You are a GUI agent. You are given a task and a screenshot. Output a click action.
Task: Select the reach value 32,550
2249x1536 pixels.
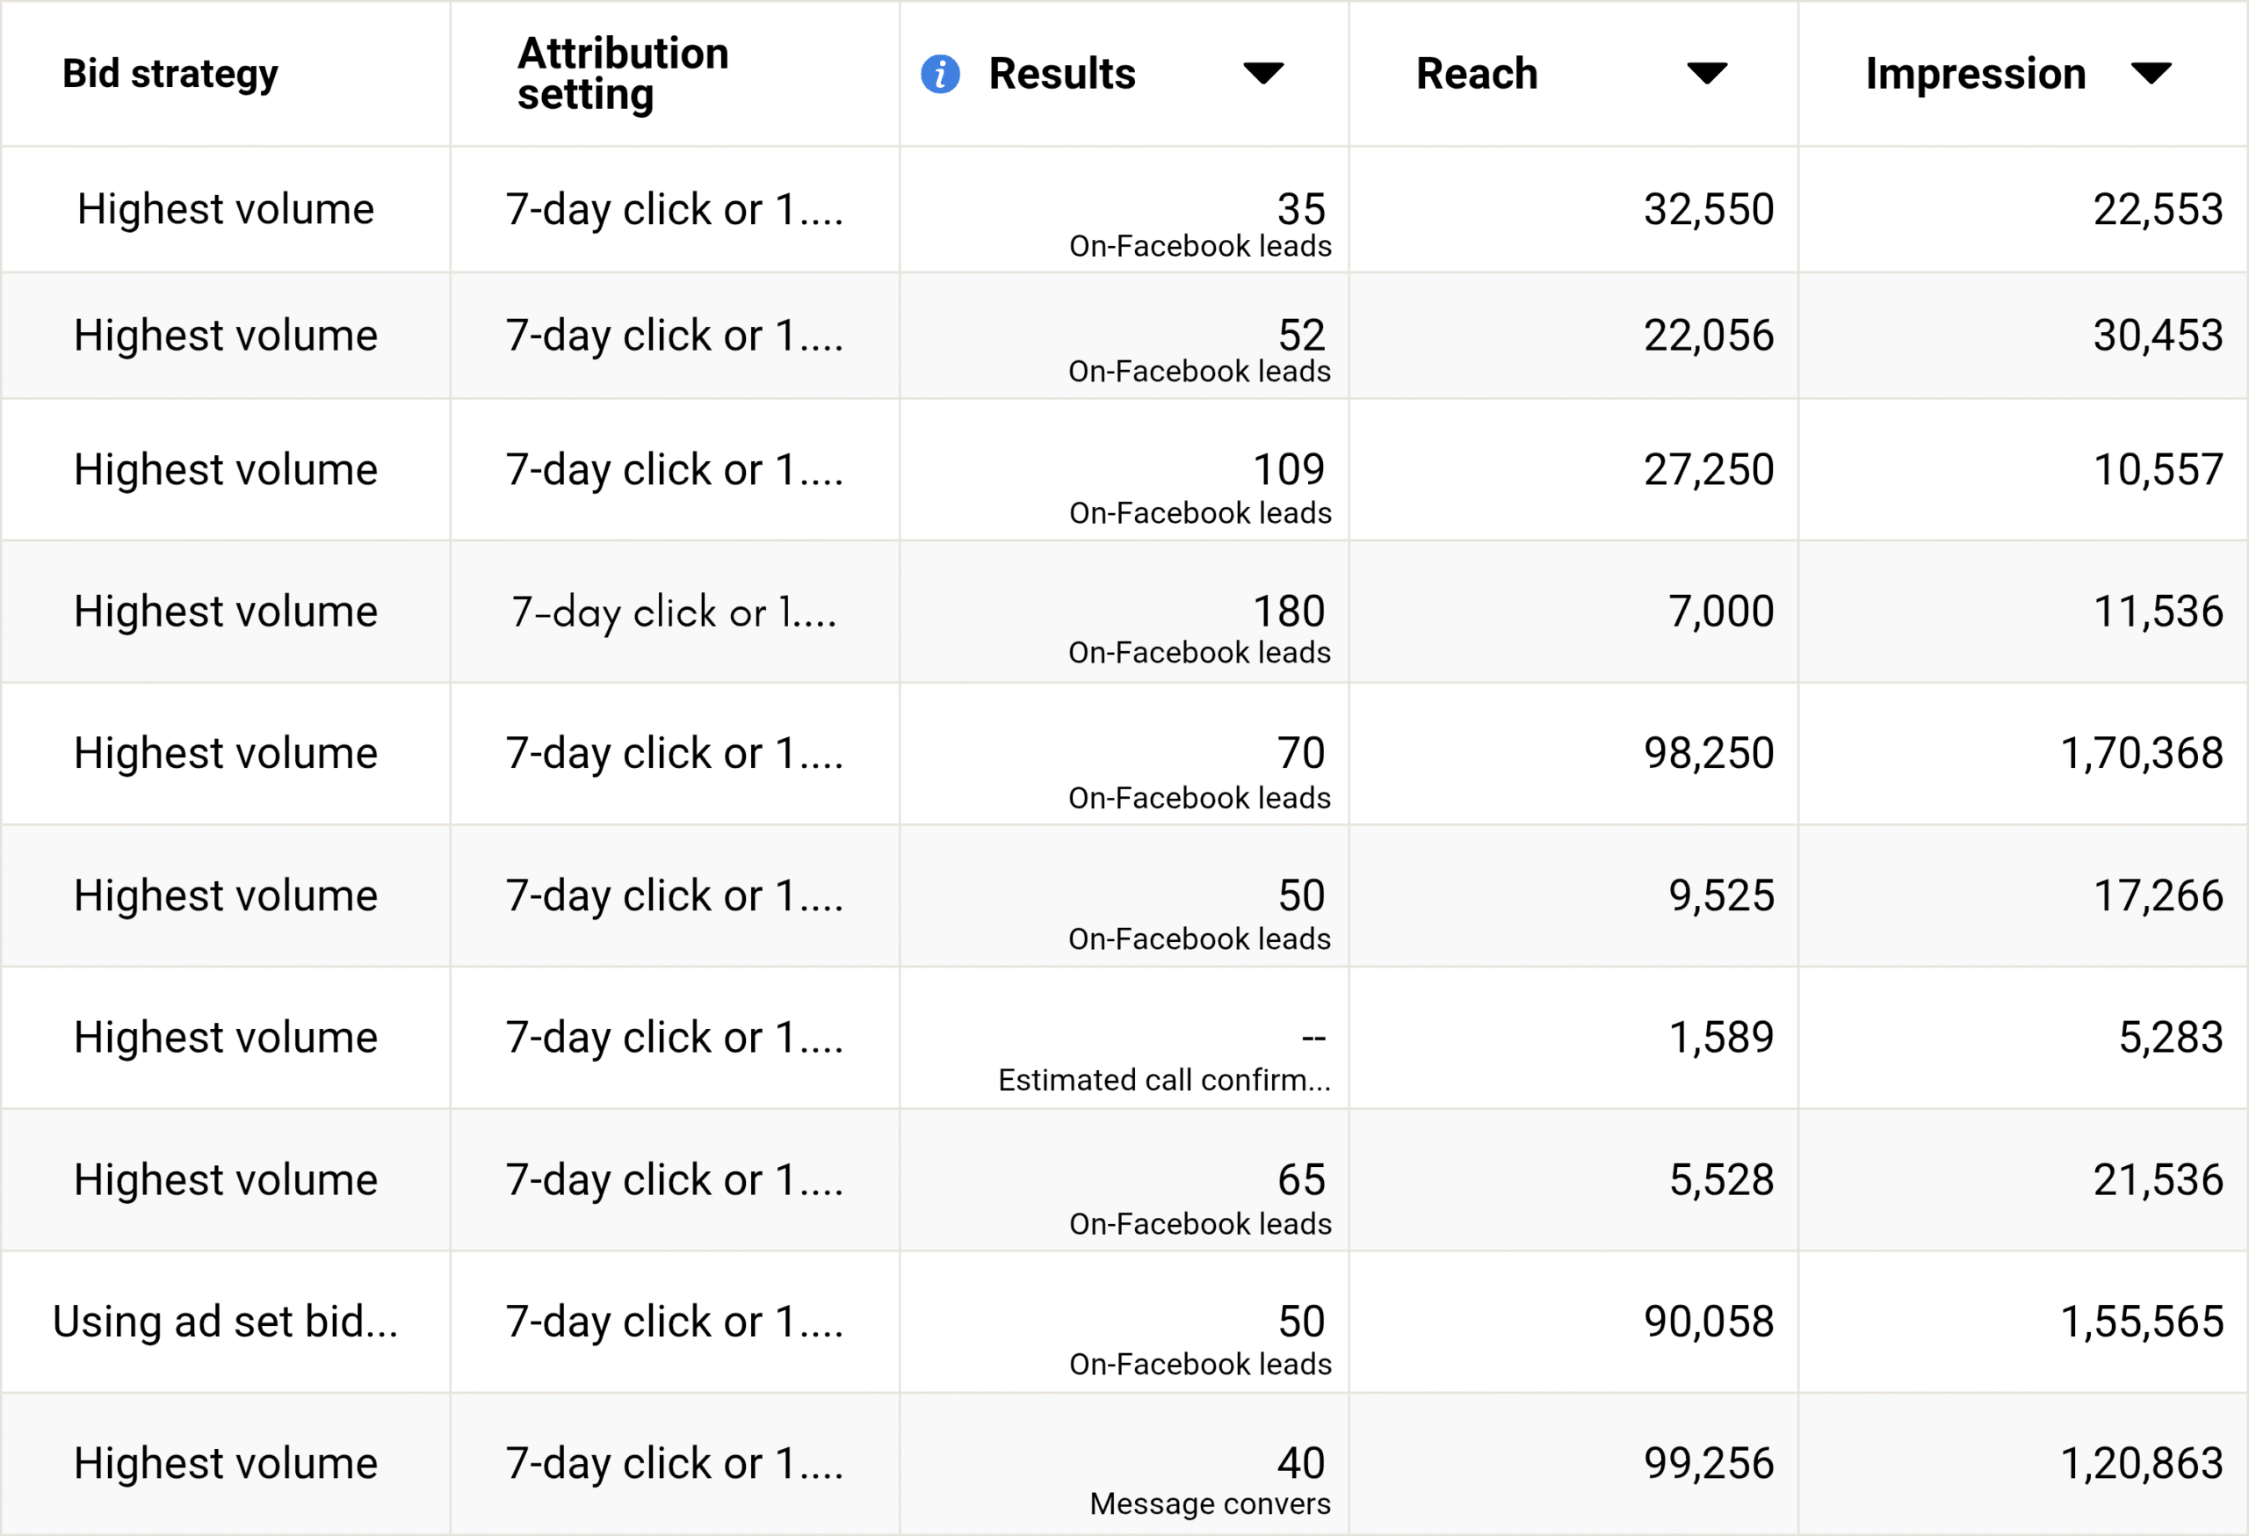pos(1709,209)
